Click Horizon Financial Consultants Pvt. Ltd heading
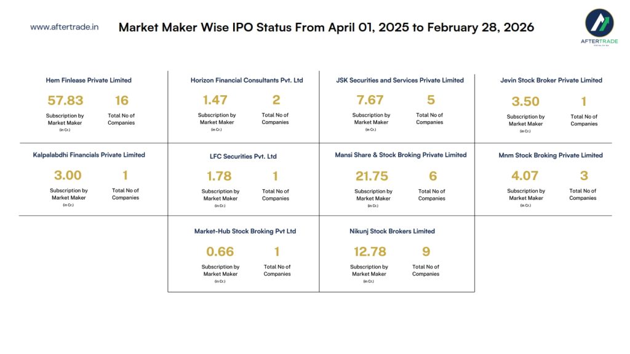The image size is (630, 354). tap(247, 81)
